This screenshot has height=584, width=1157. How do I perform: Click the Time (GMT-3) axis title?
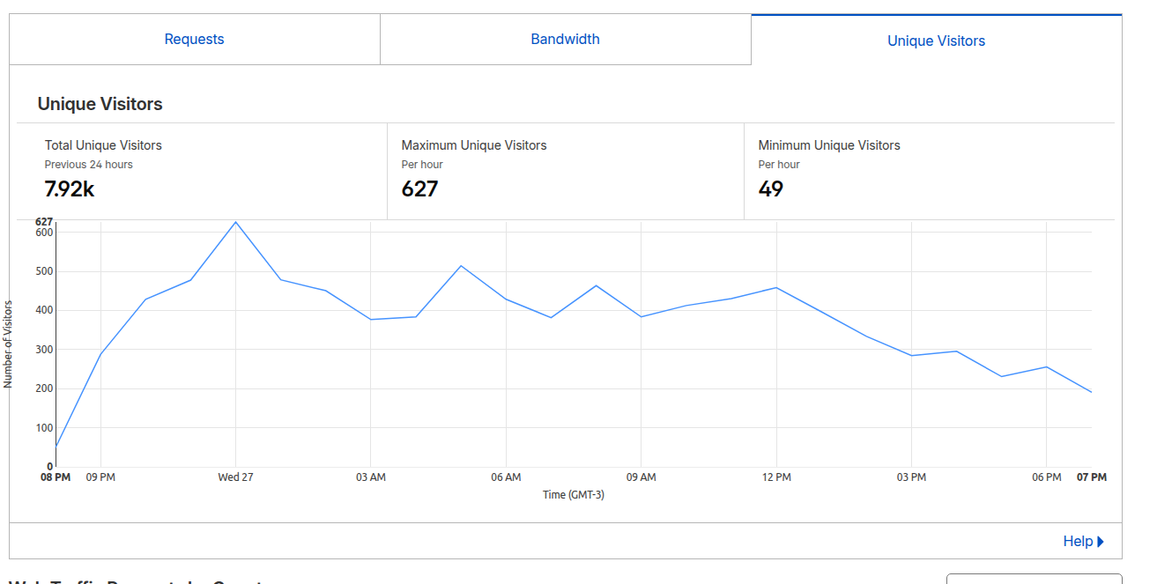[x=574, y=495]
